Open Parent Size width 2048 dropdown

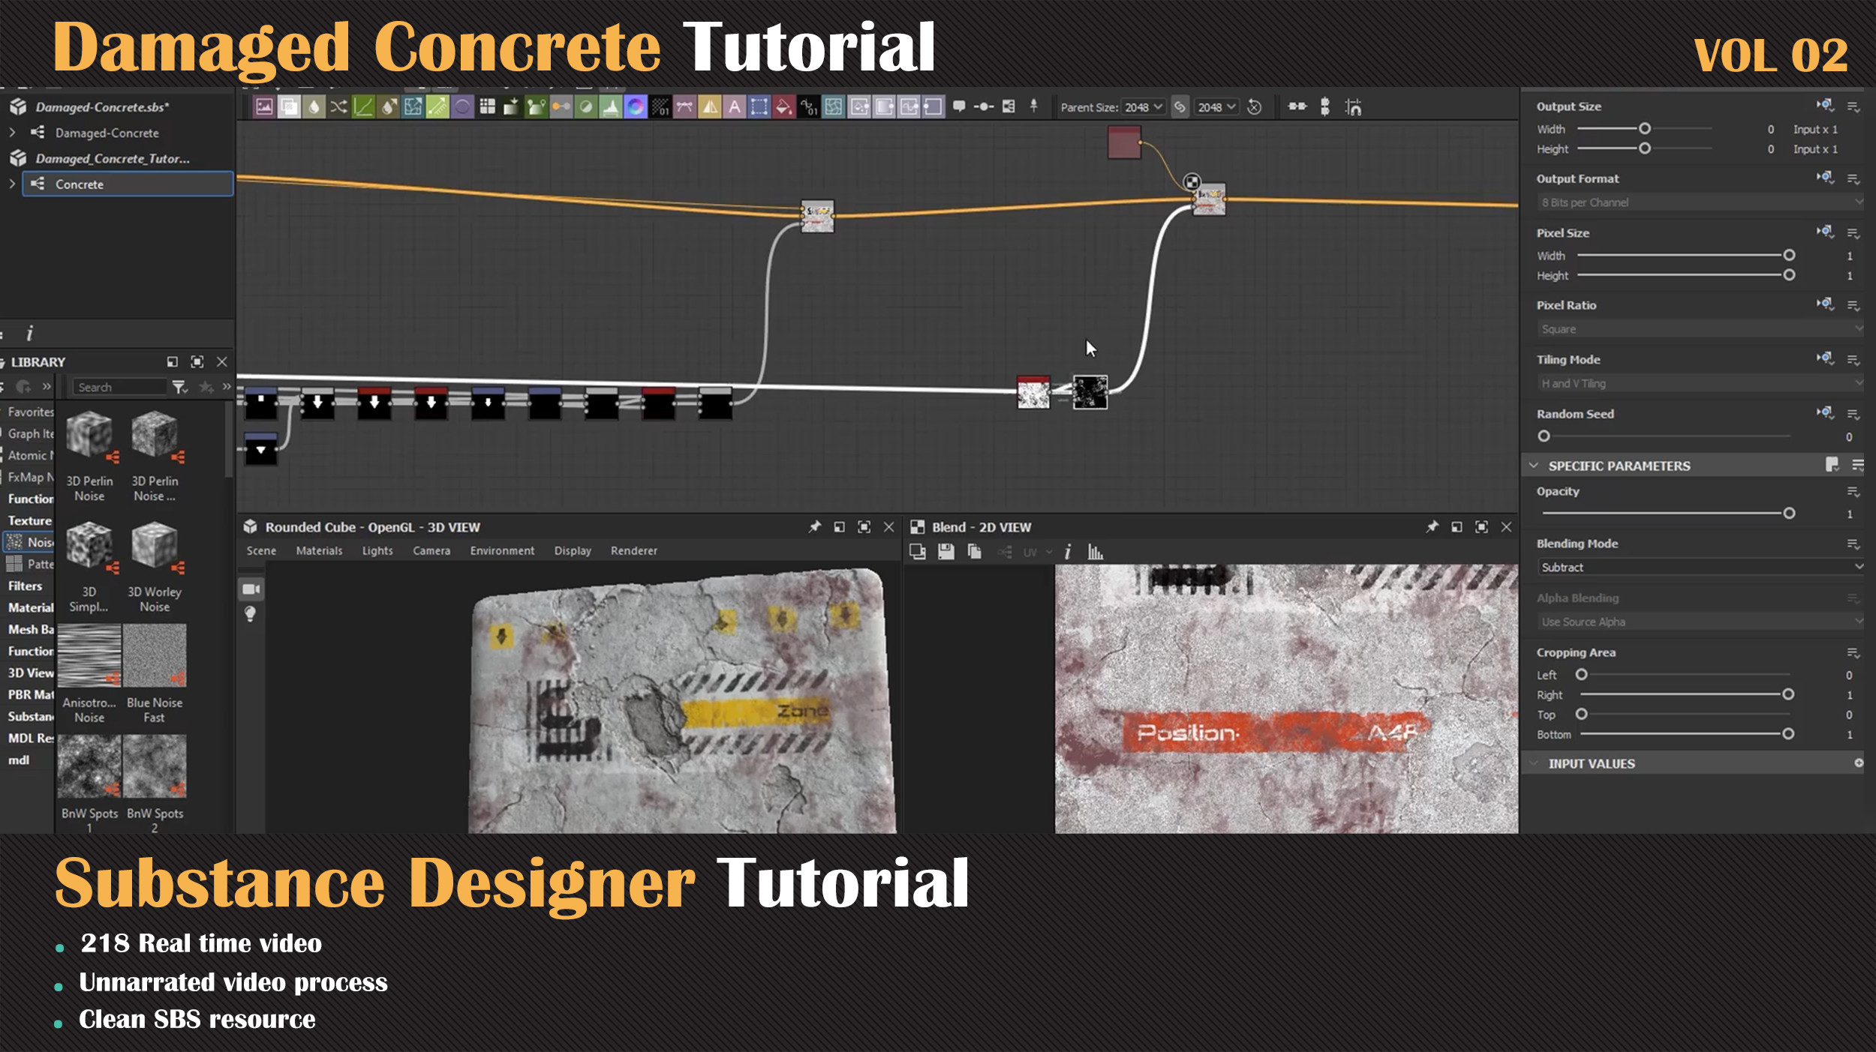tap(1144, 107)
